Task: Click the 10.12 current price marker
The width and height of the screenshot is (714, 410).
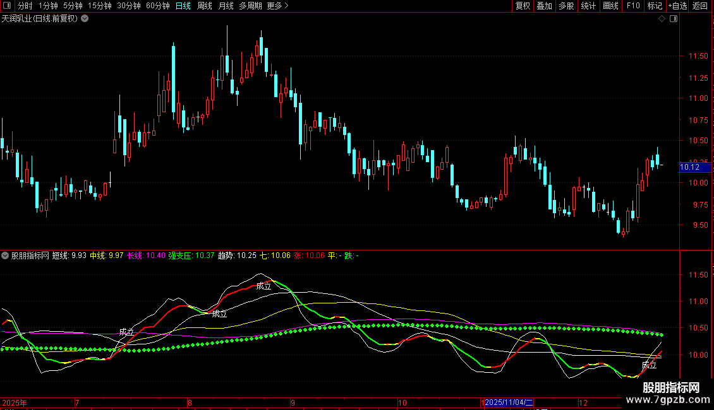Action: (x=689, y=167)
